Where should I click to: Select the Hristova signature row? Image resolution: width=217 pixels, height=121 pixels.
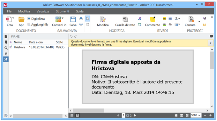click(x=39, y=47)
